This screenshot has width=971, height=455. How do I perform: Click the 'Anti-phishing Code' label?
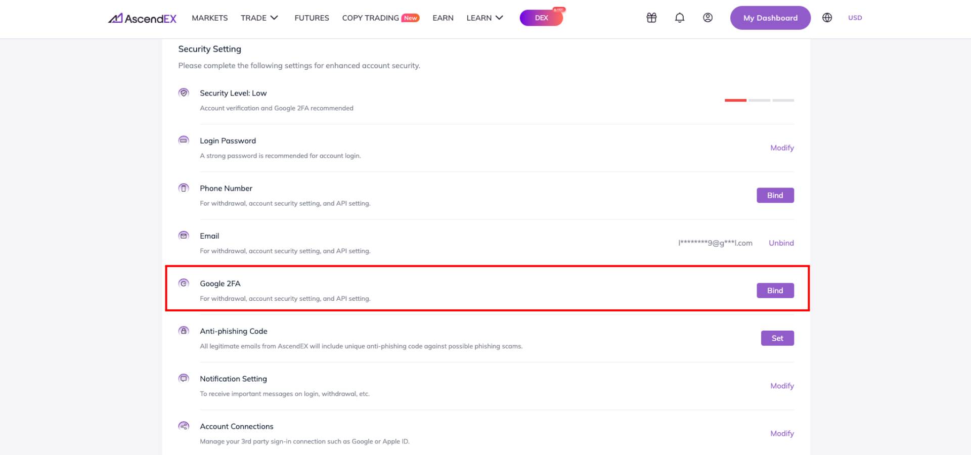[x=234, y=331]
